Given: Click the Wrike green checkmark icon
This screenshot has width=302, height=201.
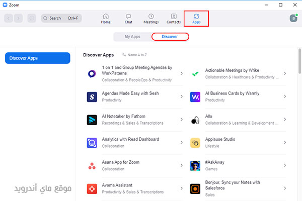Looking at the screenshot, I should [x=195, y=74].
